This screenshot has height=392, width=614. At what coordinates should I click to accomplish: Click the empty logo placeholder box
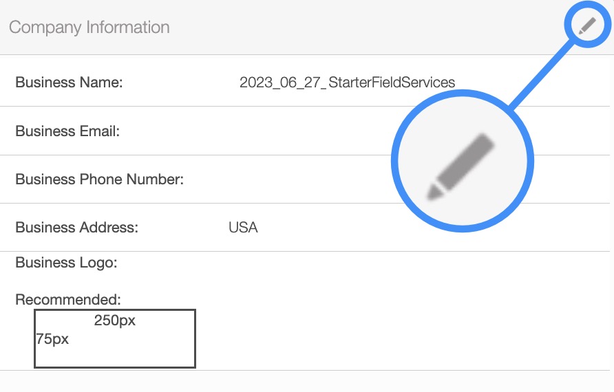point(115,351)
